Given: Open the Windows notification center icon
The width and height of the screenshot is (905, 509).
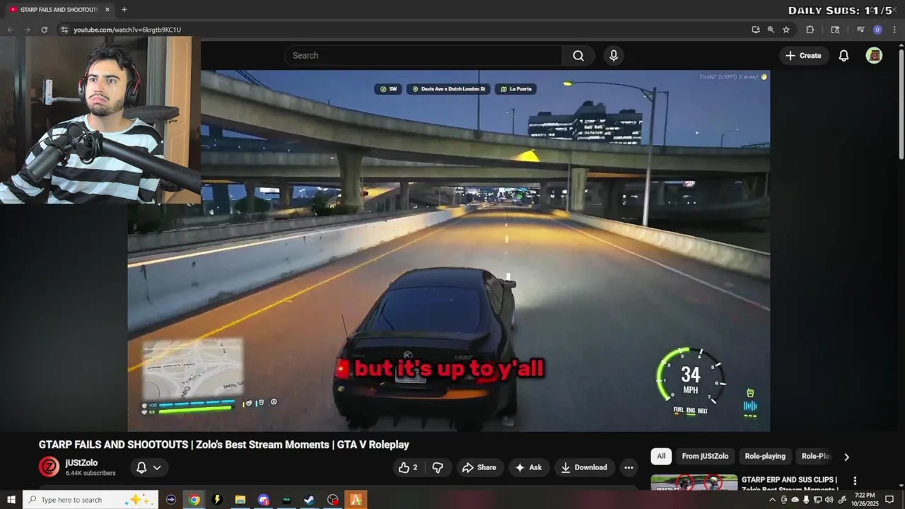Looking at the screenshot, I should (891, 500).
